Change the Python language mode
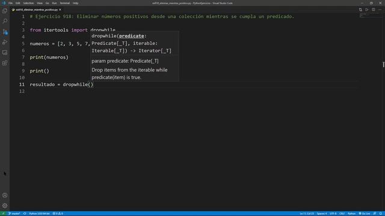The height and width of the screenshot is (216, 385). click(x=351, y=214)
